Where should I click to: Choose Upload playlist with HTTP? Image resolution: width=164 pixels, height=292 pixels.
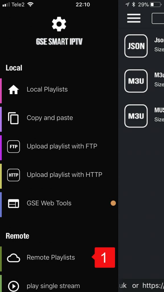pyautogui.click(x=59, y=175)
